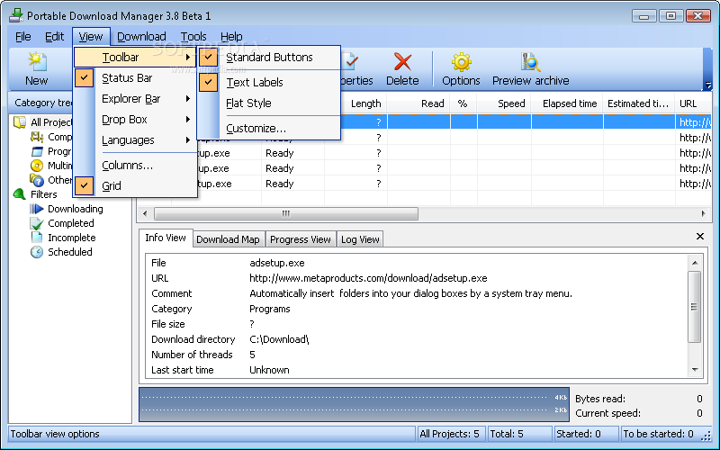Select the Downloading filter label

[x=76, y=209]
